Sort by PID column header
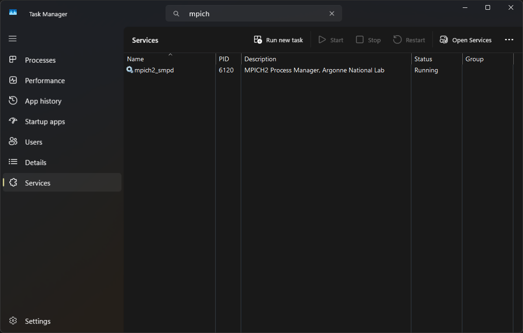523x333 pixels. (x=229, y=59)
